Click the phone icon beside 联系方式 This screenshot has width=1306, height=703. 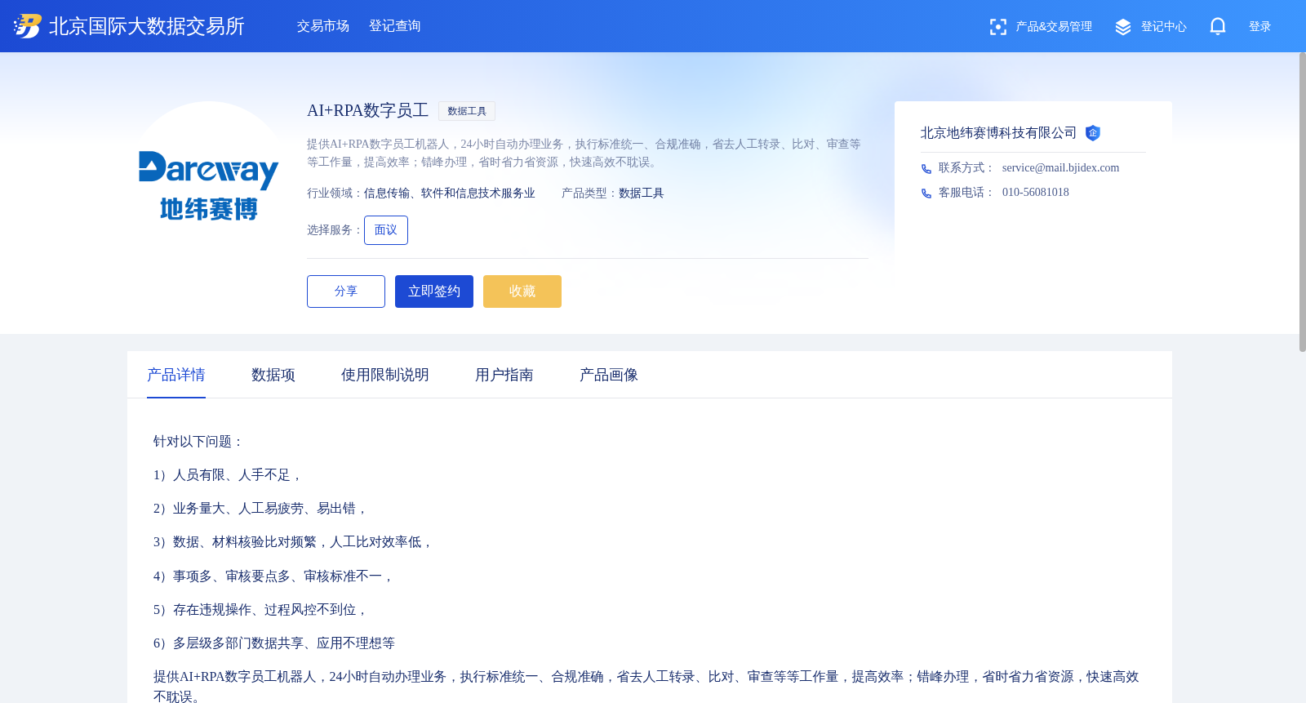click(926, 169)
